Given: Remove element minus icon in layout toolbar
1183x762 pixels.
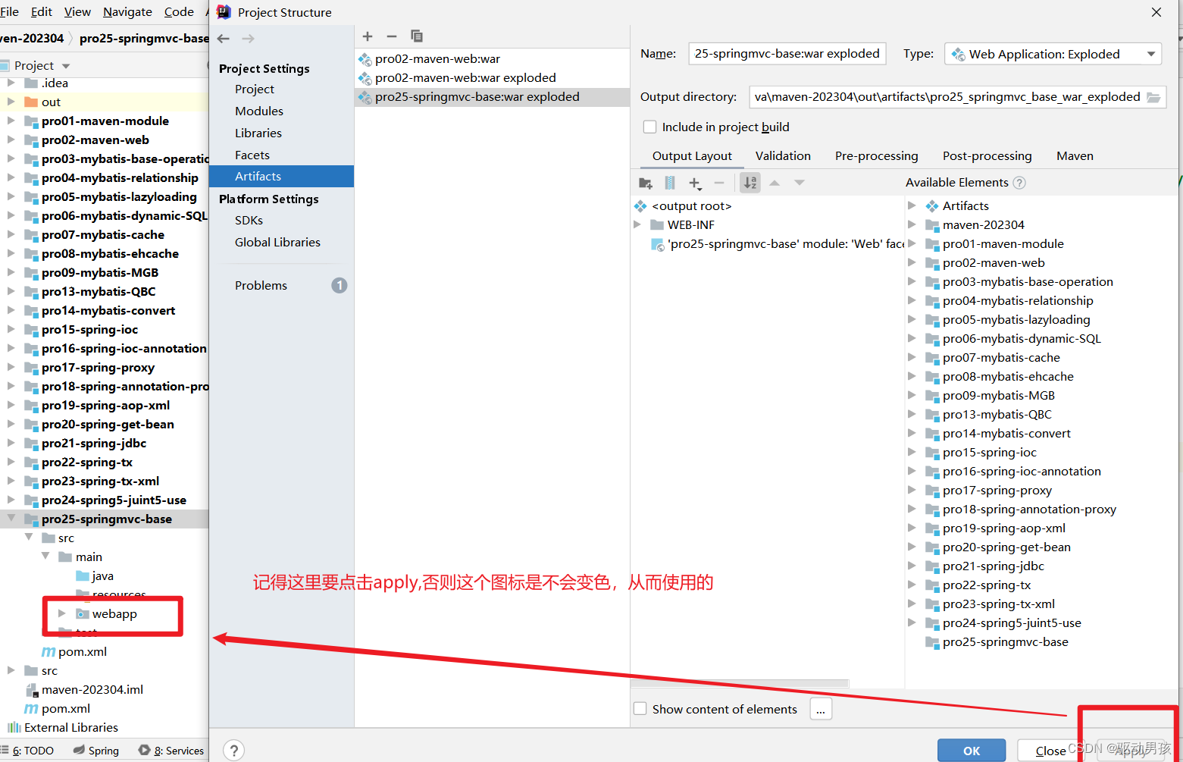Looking at the screenshot, I should point(719,183).
